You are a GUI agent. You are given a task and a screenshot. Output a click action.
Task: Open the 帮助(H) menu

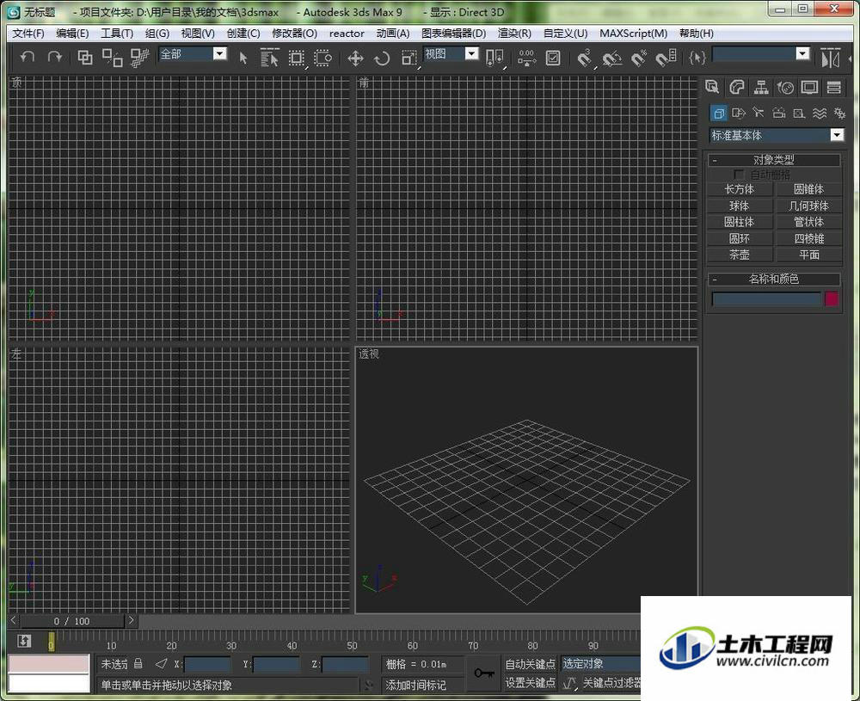tap(697, 34)
